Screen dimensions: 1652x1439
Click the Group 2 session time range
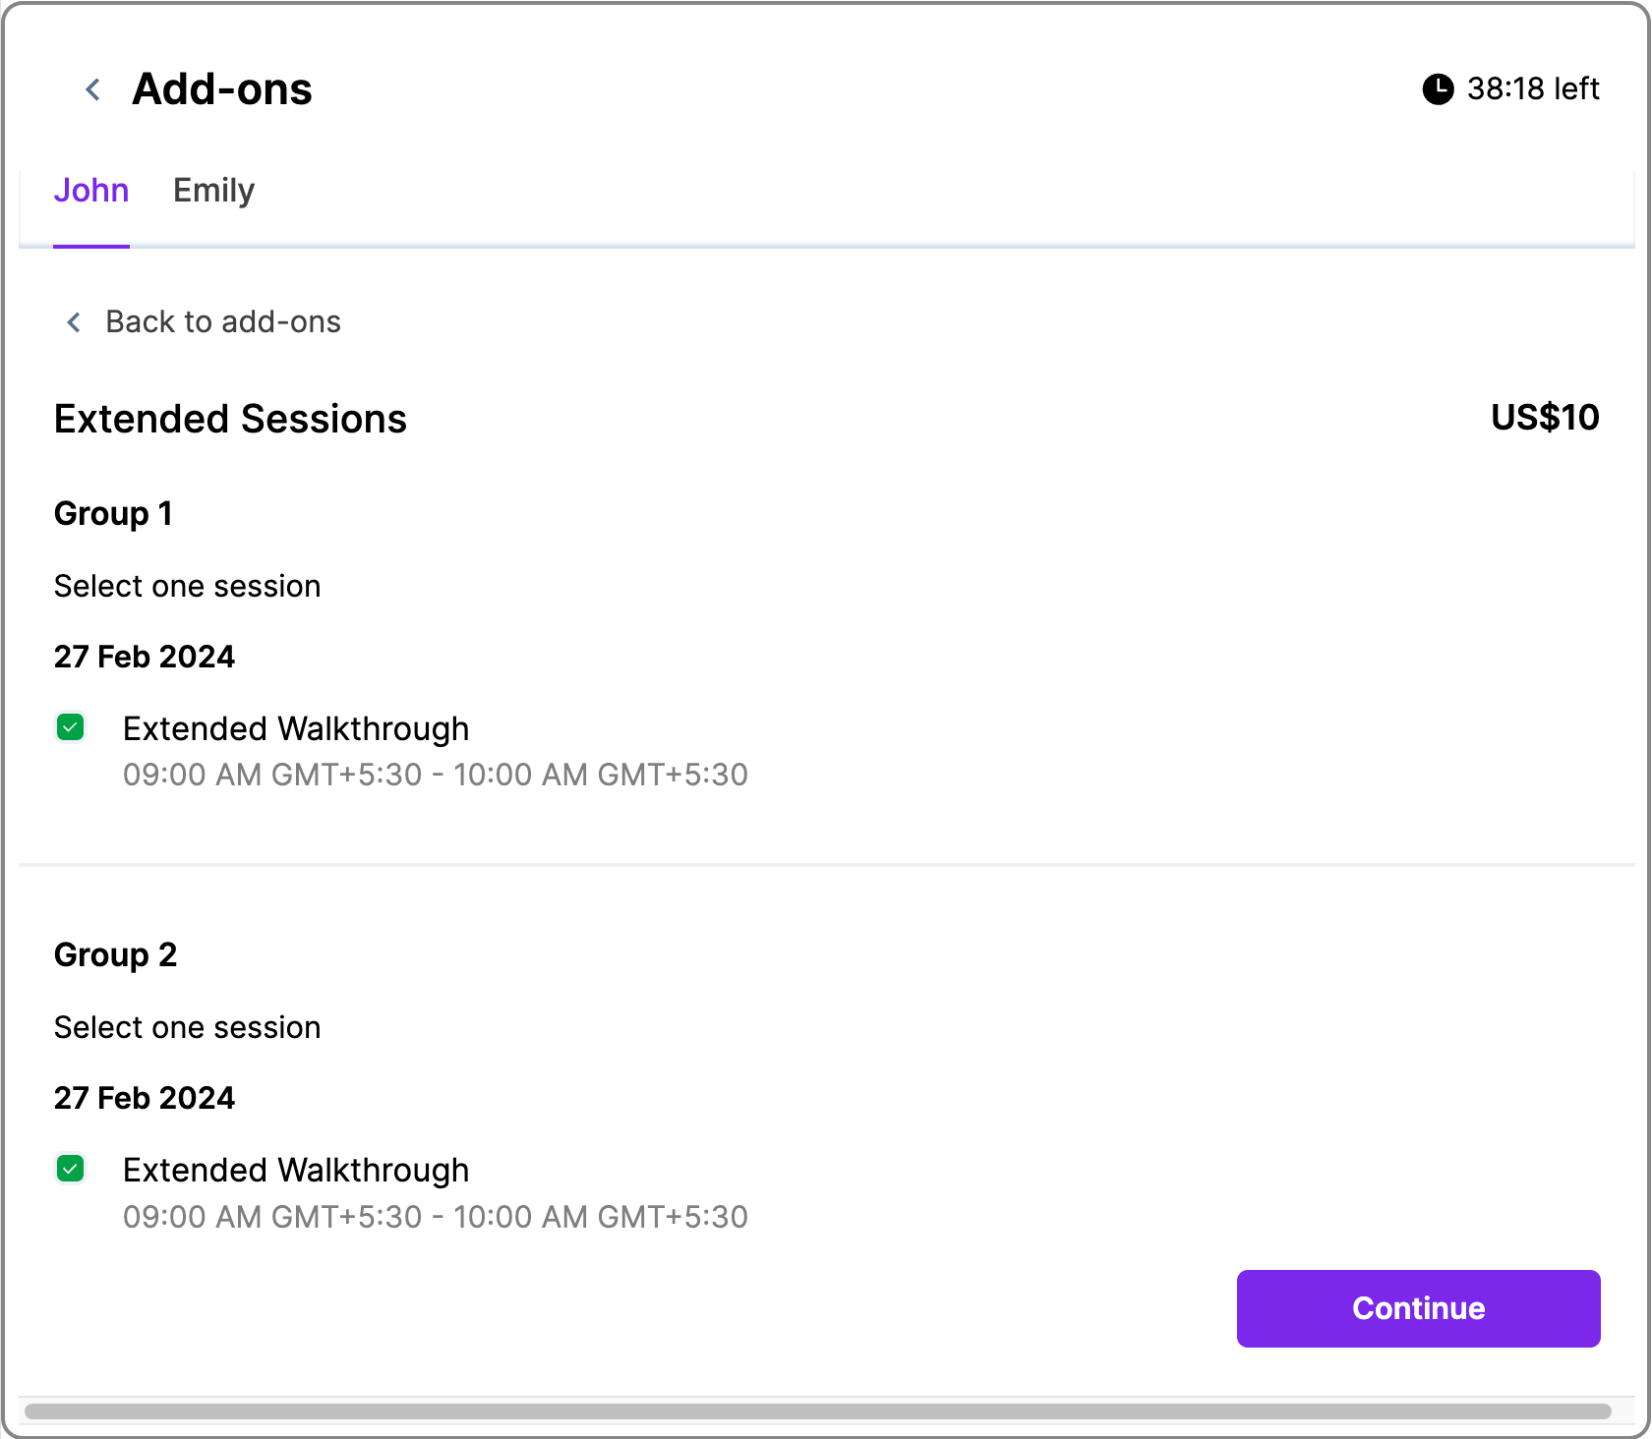point(435,1217)
